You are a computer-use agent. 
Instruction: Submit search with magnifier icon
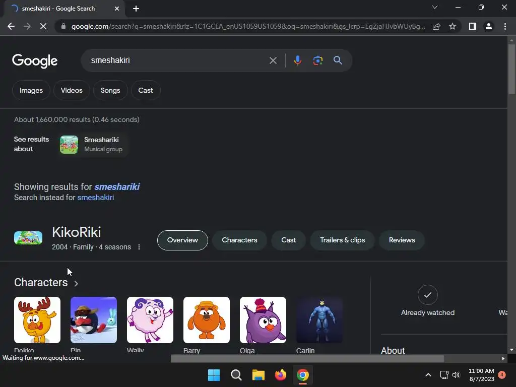pyautogui.click(x=338, y=60)
